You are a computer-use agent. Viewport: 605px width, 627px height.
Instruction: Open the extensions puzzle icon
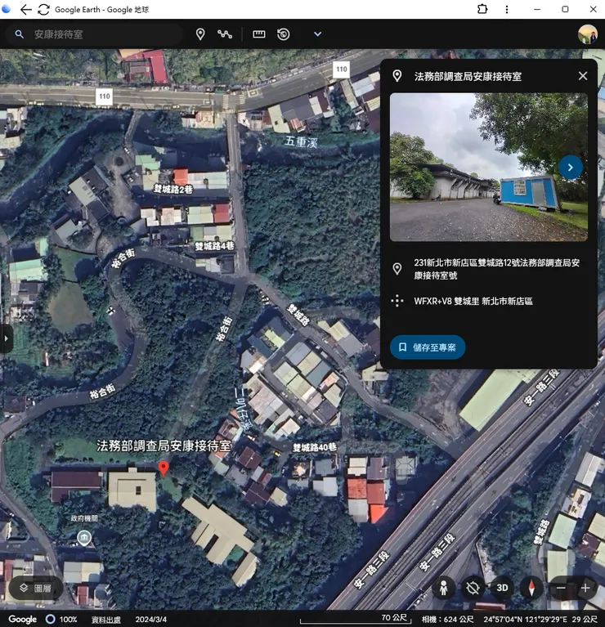click(x=482, y=9)
